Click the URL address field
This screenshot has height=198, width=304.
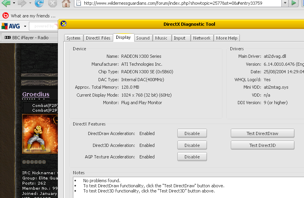(178, 3)
